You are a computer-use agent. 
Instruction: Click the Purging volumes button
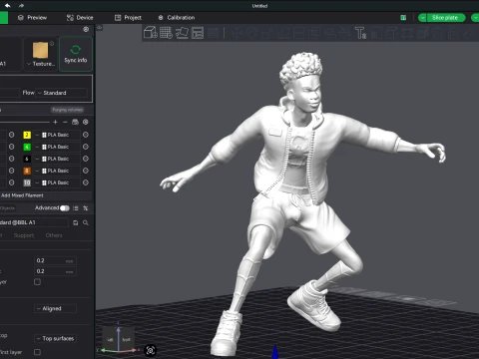coord(67,110)
